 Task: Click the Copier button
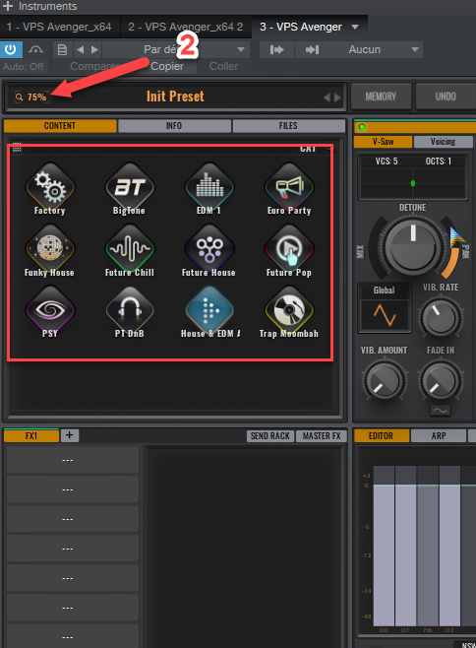pyautogui.click(x=167, y=66)
